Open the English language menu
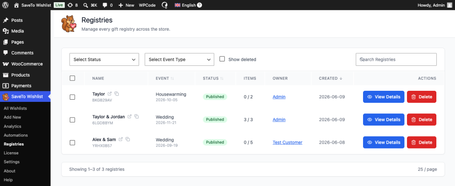The image size is (455, 186). pos(188,5)
